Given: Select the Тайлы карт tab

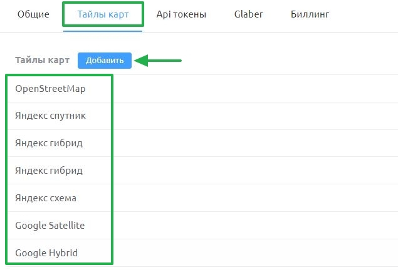Looking at the screenshot, I should pos(103,14).
